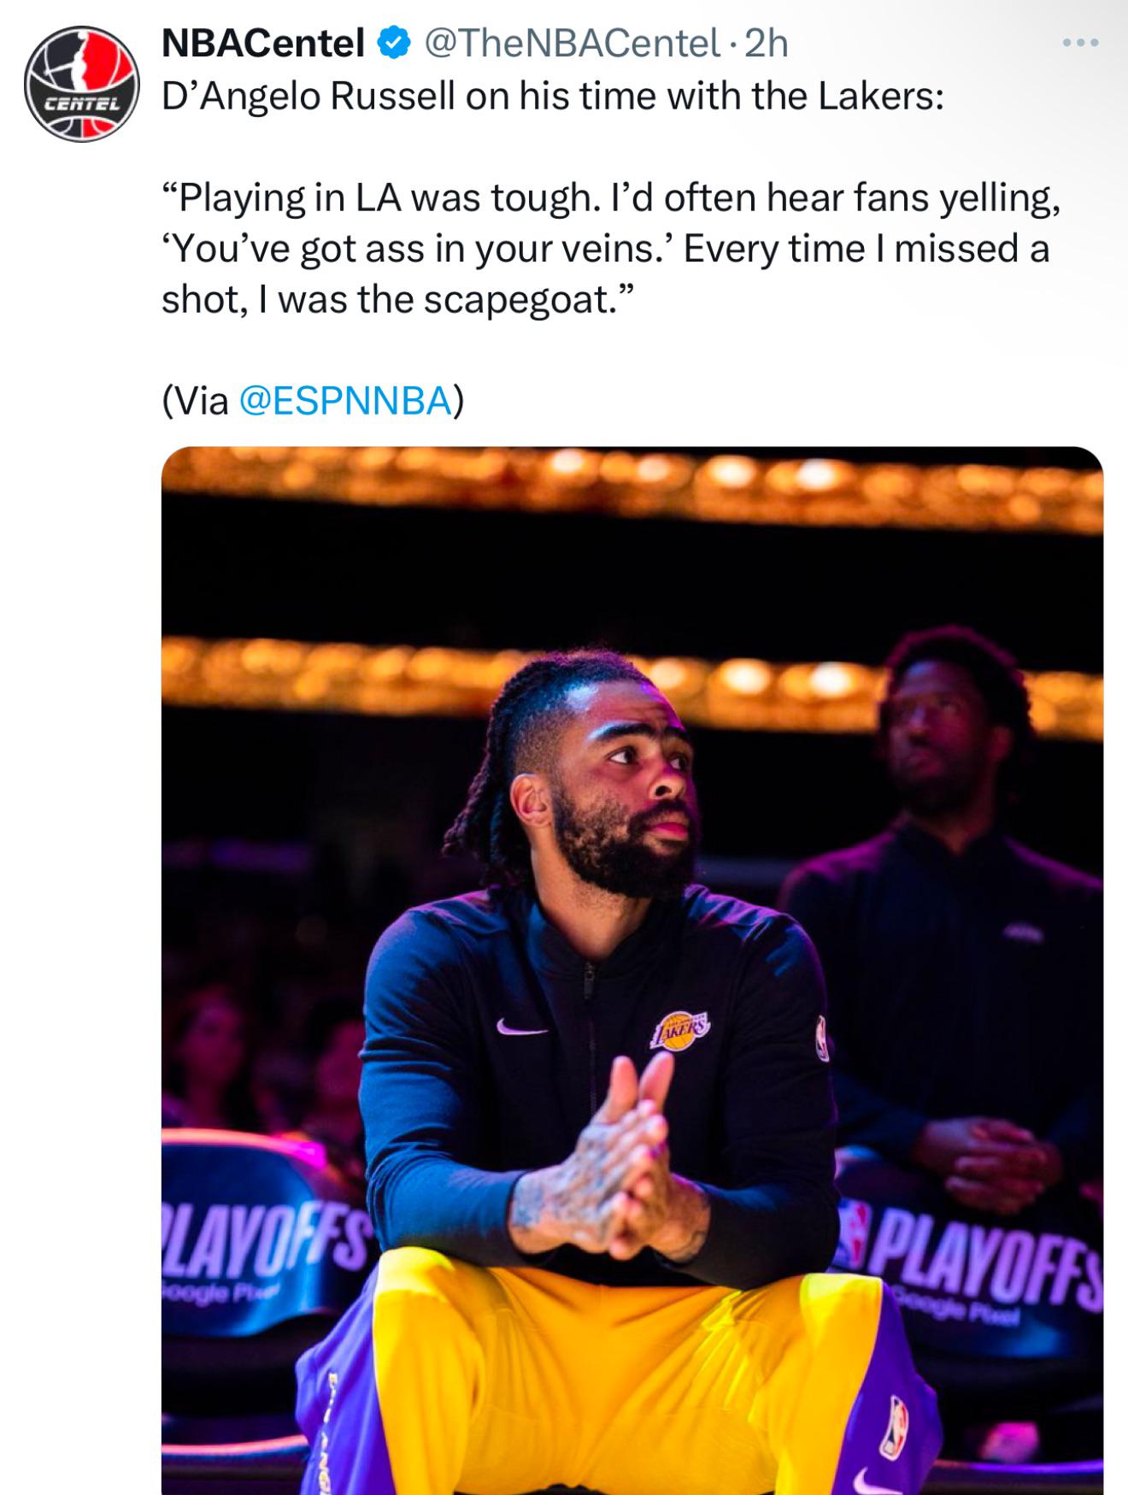1128x1495 pixels.
Task: Click the NBACentel display name
Action: click(262, 43)
